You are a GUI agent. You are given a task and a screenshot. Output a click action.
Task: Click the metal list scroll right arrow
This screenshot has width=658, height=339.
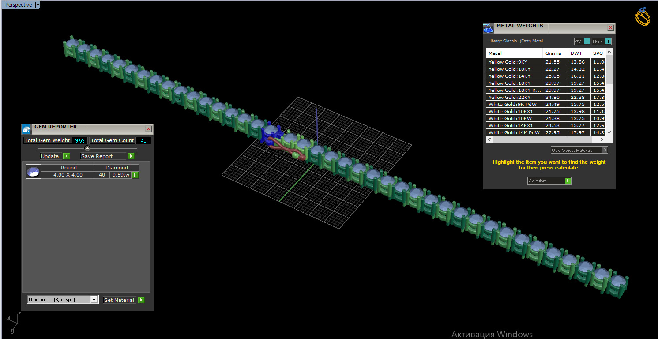(x=603, y=139)
